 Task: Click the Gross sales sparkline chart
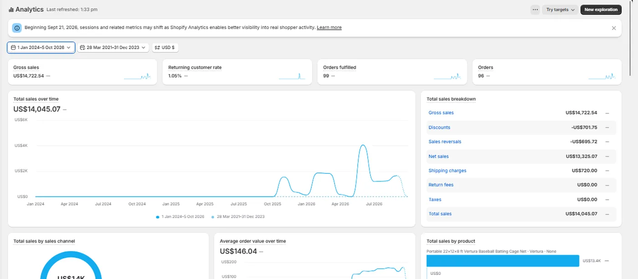click(137, 76)
